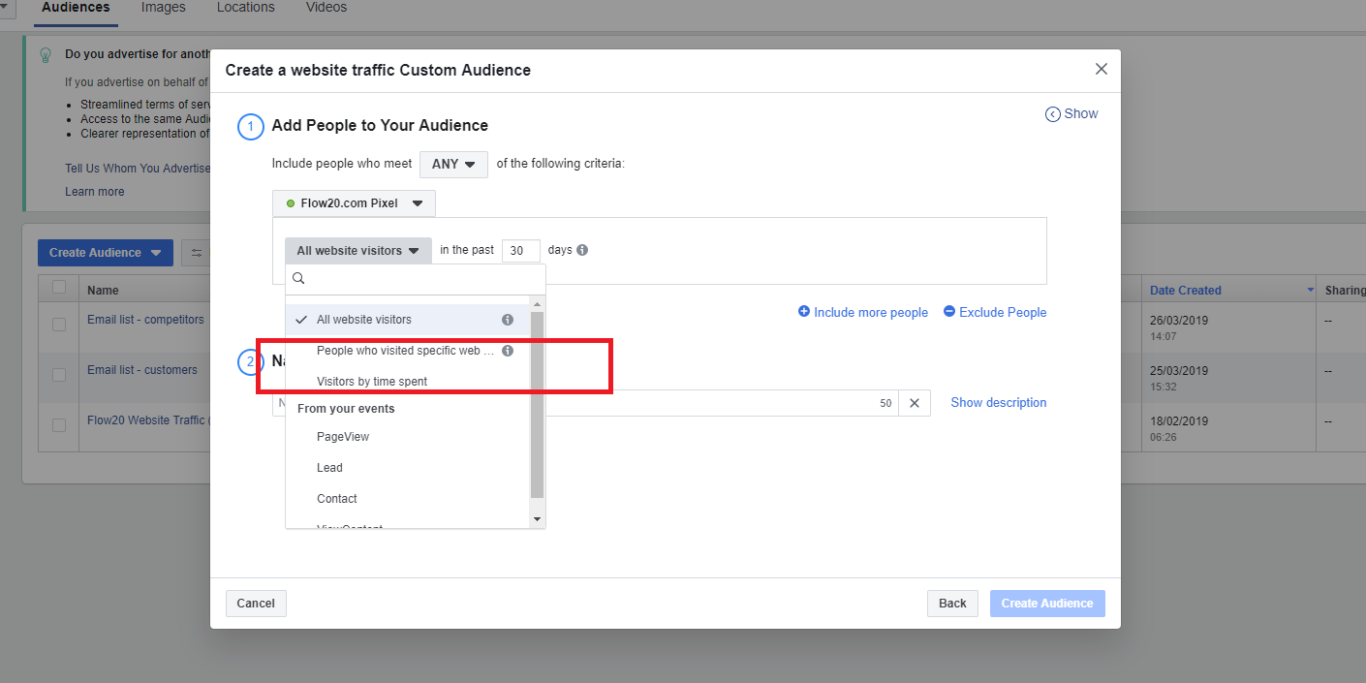Click the days number input field
The image size is (1366, 683).
point(521,251)
